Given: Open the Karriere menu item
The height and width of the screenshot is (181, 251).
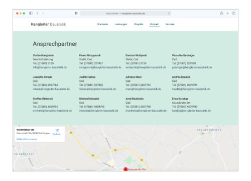Looking at the screenshot, I should pyautogui.click(x=170, y=24).
